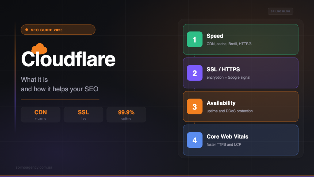
Task: Click the Availability heading
Action: click(x=221, y=103)
